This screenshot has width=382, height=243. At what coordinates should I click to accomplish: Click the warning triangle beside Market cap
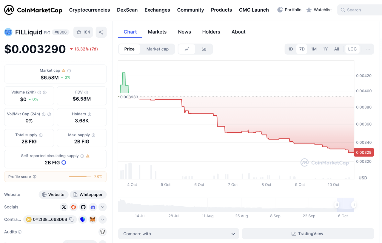[x=64, y=71]
